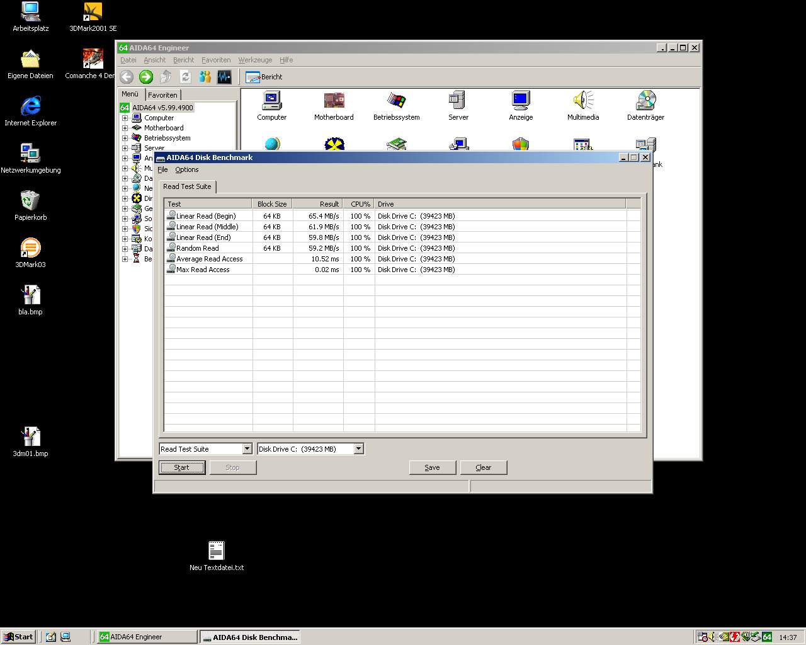Viewport: 806px width, 645px height.
Task: Click the 3dm01.bmp desktop file
Action: coord(30,442)
